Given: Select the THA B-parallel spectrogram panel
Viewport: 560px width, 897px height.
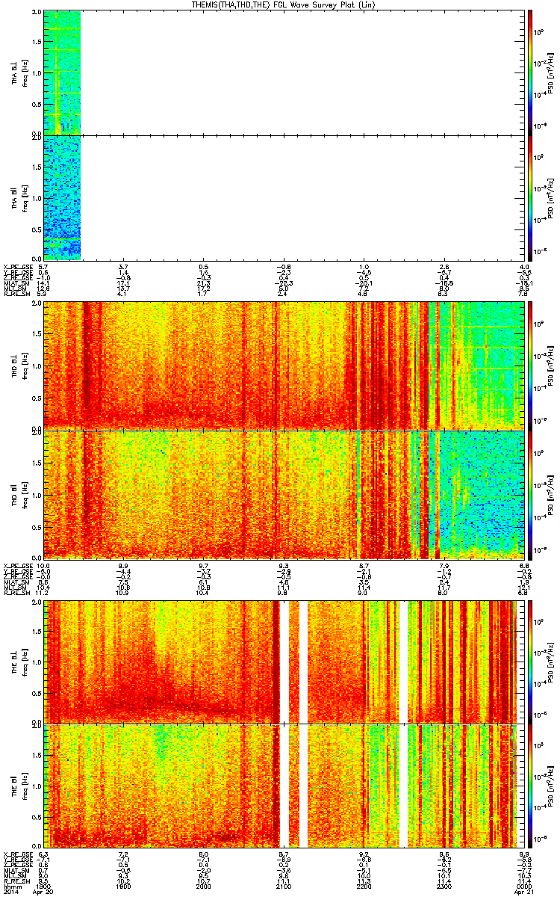Looking at the screenshot, I should click(283, 197).
